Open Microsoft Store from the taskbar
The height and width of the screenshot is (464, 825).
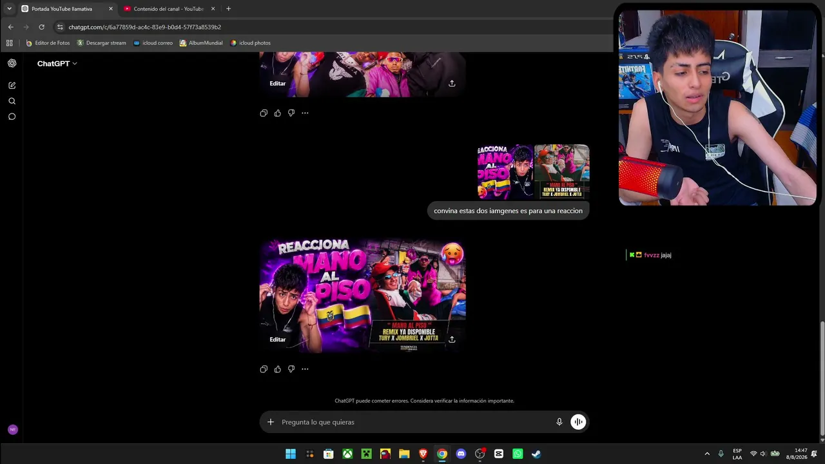tap(328, 454)
